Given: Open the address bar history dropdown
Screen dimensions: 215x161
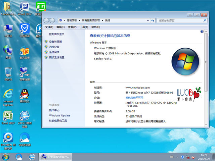Looking at the screenshot, I should click(148, 20).
